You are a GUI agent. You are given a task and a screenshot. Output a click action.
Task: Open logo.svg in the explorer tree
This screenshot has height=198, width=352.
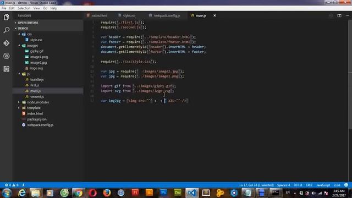tap(36, 68)
